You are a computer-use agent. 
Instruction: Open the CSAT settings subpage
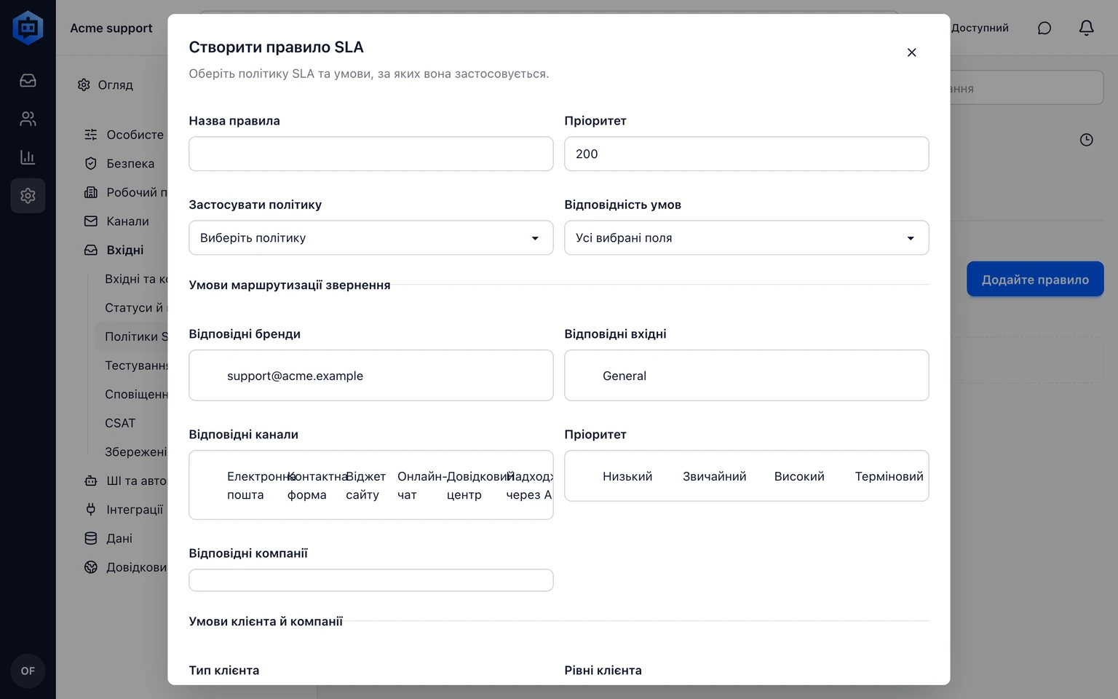(120, 423)
